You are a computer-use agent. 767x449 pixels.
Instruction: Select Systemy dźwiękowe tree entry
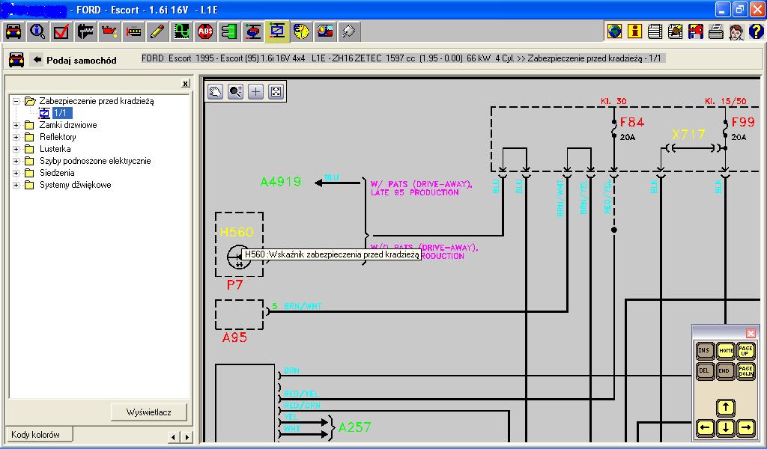coord(76,185)
